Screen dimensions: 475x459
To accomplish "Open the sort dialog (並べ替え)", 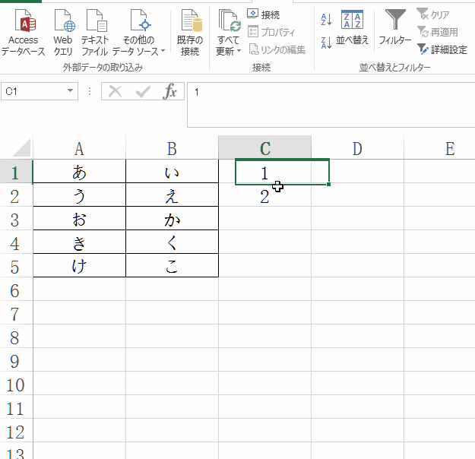I will (x=352, y=28).
